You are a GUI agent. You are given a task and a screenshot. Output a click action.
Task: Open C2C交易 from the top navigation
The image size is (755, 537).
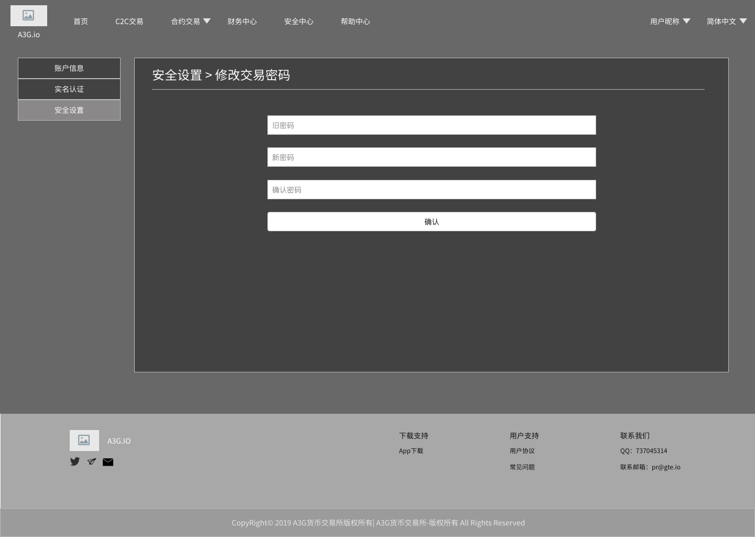pos(129,22)
